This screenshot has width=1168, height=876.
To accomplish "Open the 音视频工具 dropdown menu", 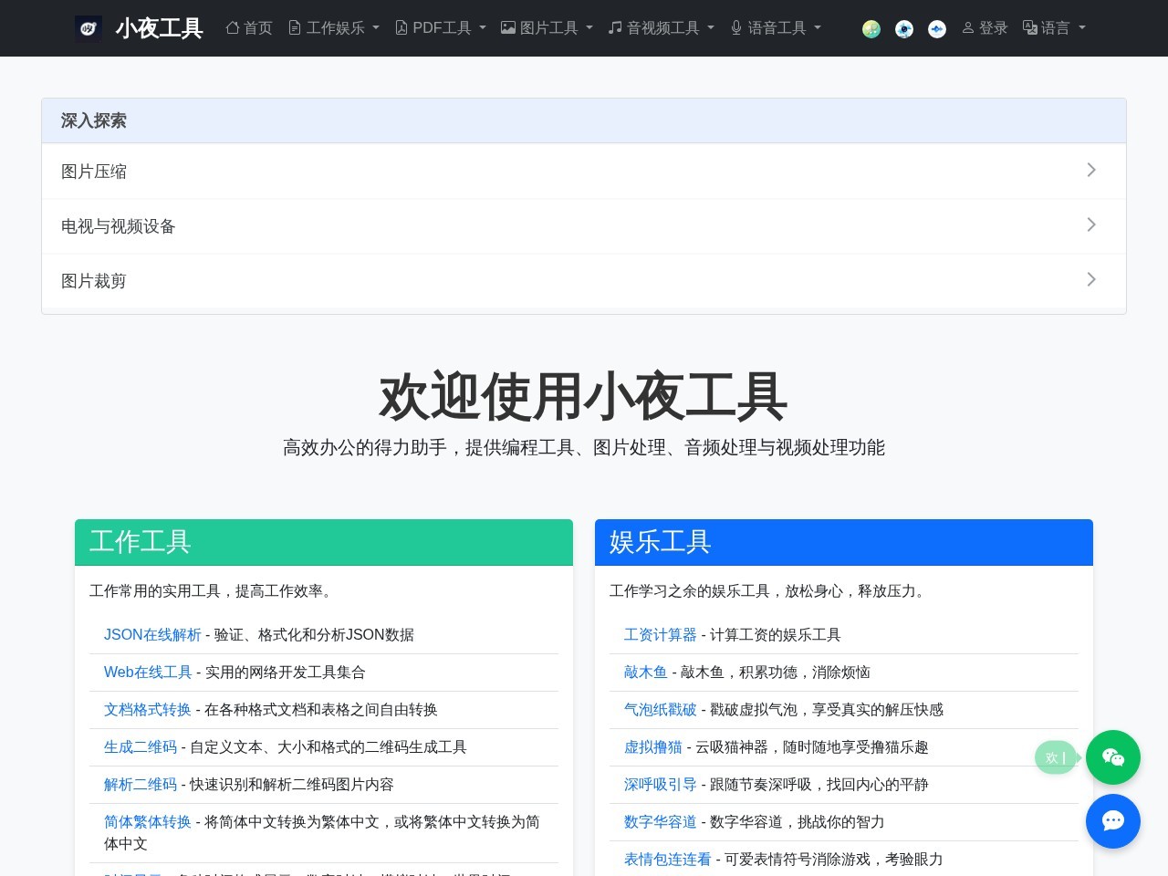I will 662,28.
